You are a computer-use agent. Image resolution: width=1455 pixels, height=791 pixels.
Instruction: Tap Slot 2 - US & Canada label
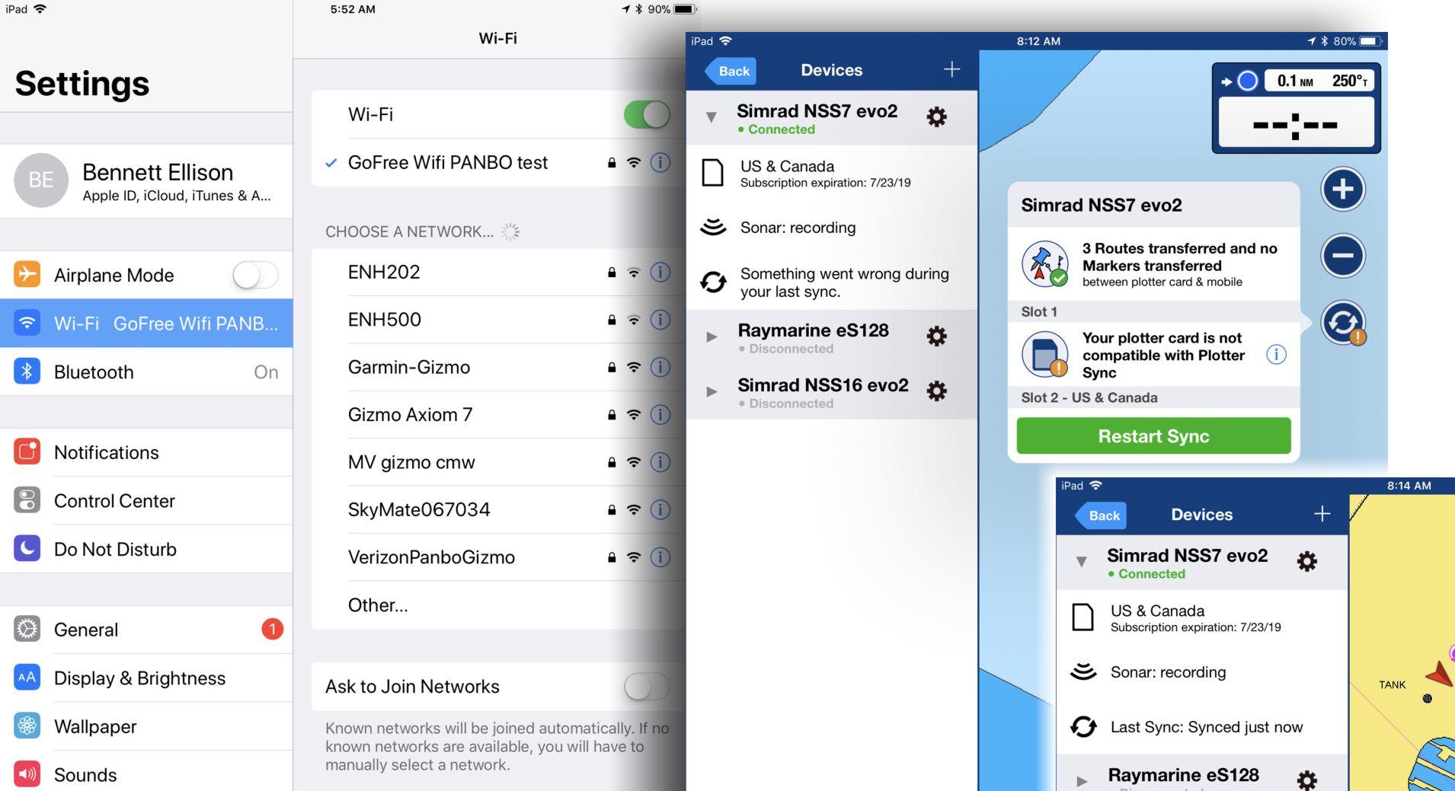(1089, 397)
